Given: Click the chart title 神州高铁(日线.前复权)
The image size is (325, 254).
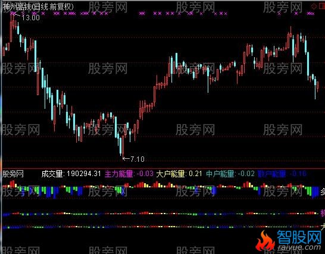Looking at the screenshot, I should tap(38, 7).
